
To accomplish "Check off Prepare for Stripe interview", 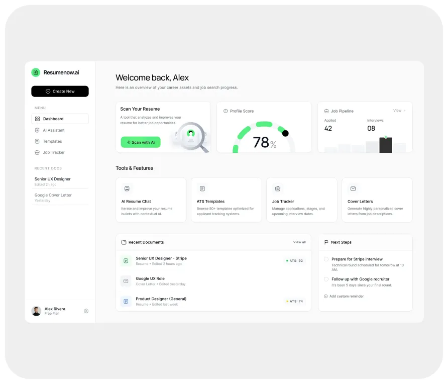I will point(326,259).
